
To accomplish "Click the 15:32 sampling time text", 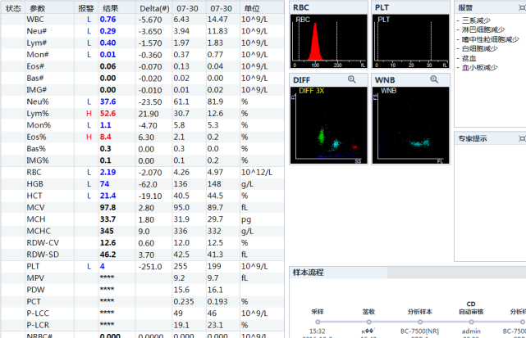I will click(x=318, y=331).
